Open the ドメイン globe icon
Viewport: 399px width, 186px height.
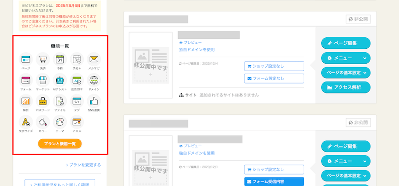(x=94, y=80)
